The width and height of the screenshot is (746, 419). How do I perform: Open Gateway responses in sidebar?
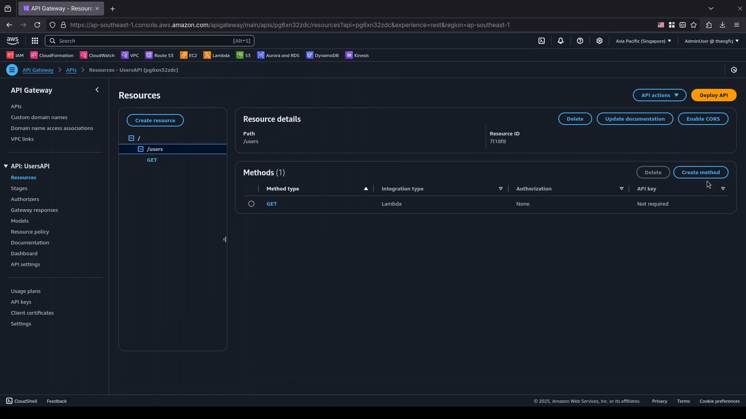click(x=34, y=210)
